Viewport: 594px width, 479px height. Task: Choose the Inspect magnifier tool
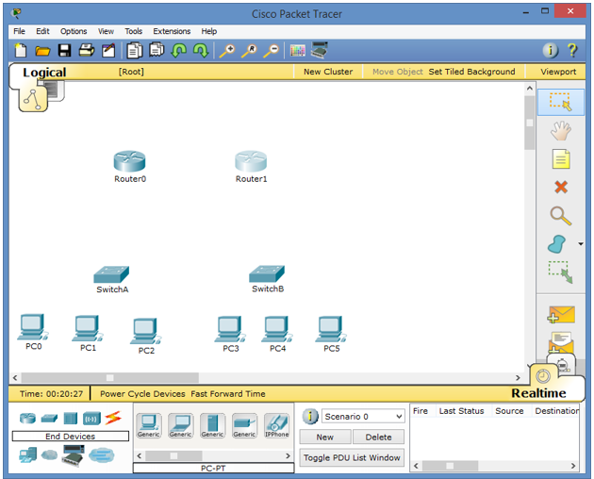tap(561, 216)
